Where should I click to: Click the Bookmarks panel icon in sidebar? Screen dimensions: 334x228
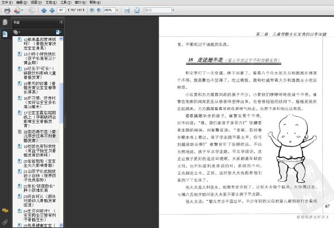pos(5,34)
